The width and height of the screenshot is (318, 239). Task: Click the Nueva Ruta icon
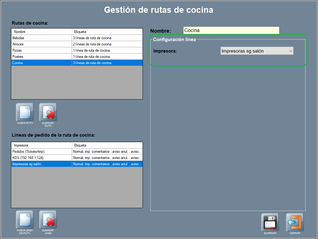25,112
